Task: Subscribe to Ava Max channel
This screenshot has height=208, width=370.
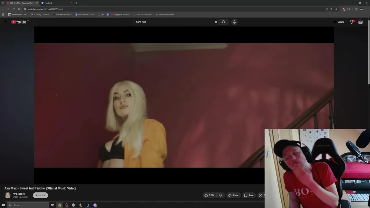Action: [x=40, y=195]
